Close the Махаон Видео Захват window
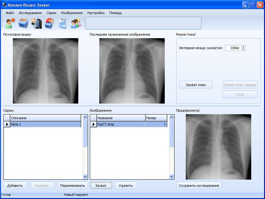 click(260, 5)
